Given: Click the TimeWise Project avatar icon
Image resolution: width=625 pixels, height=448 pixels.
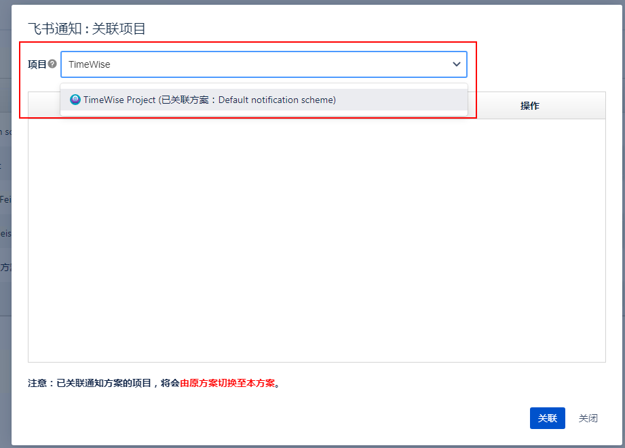Looking at the screenshot, I should pyautogui.click(x=75, y=100).
